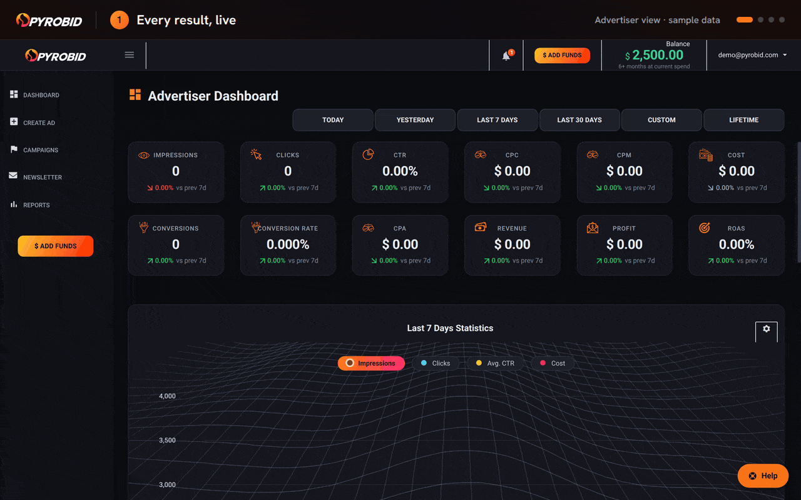Select the Today date range tab

click(333, 120)
